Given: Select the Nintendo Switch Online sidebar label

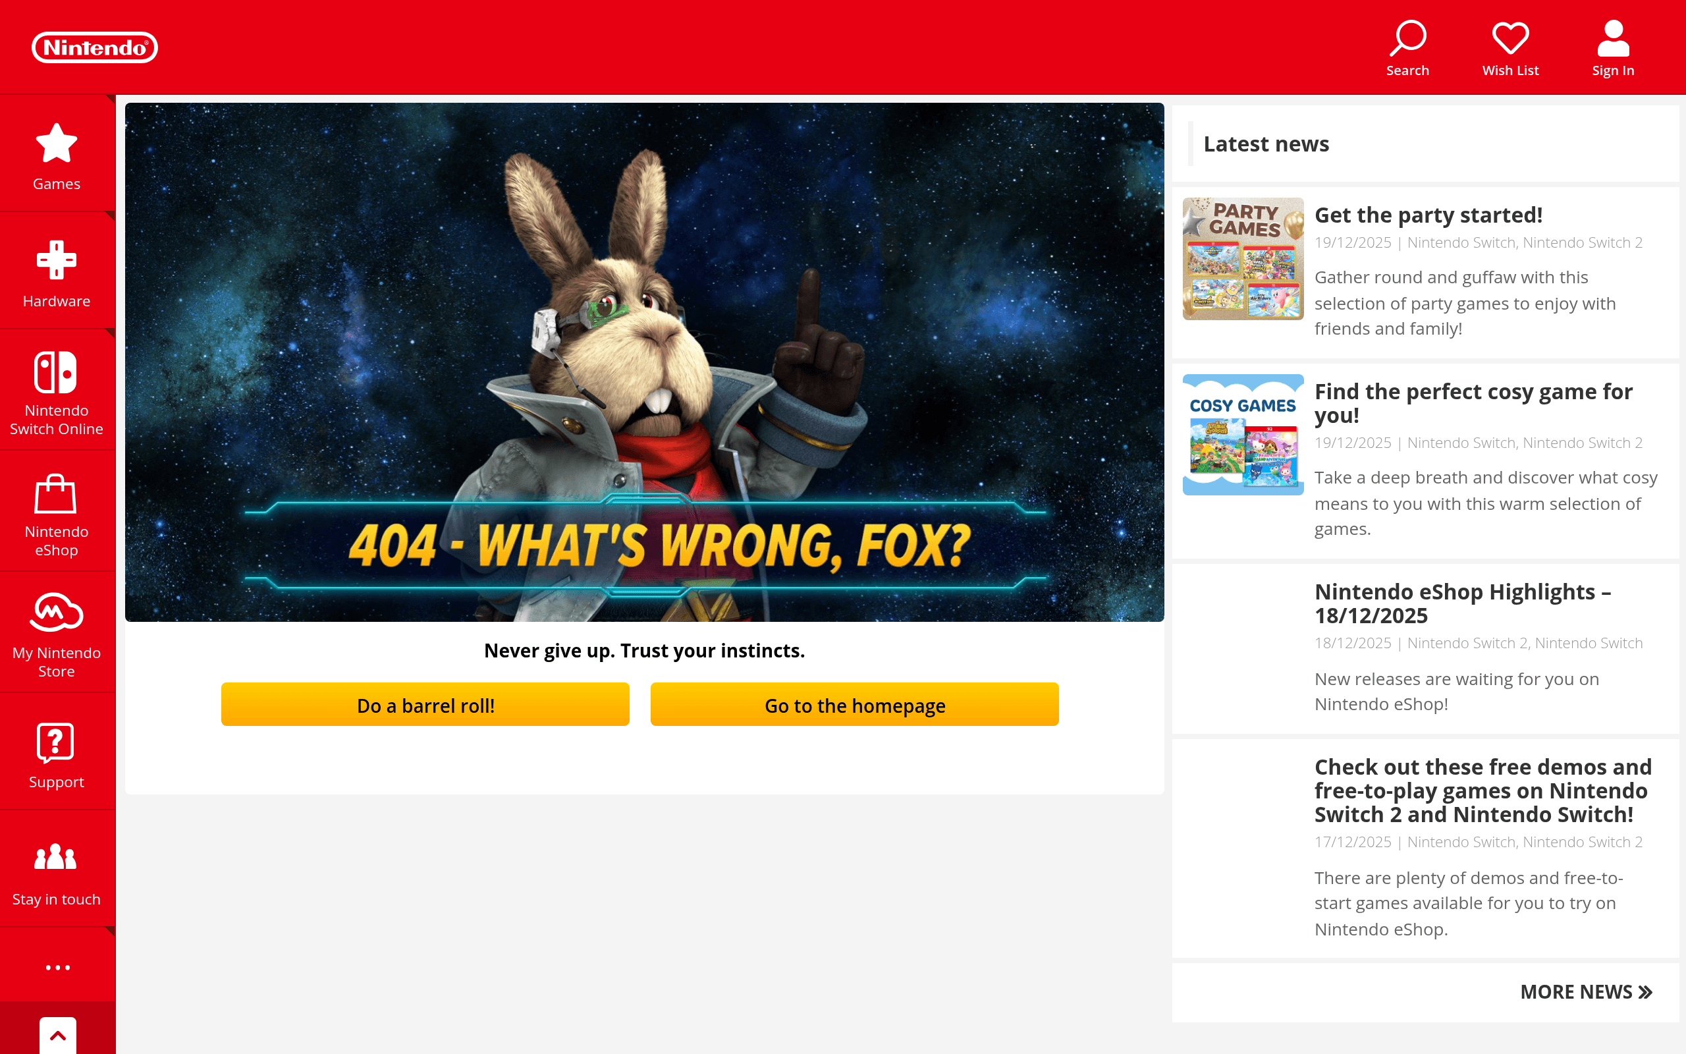Looking at the screenshot, I should [x=57, y=420].
